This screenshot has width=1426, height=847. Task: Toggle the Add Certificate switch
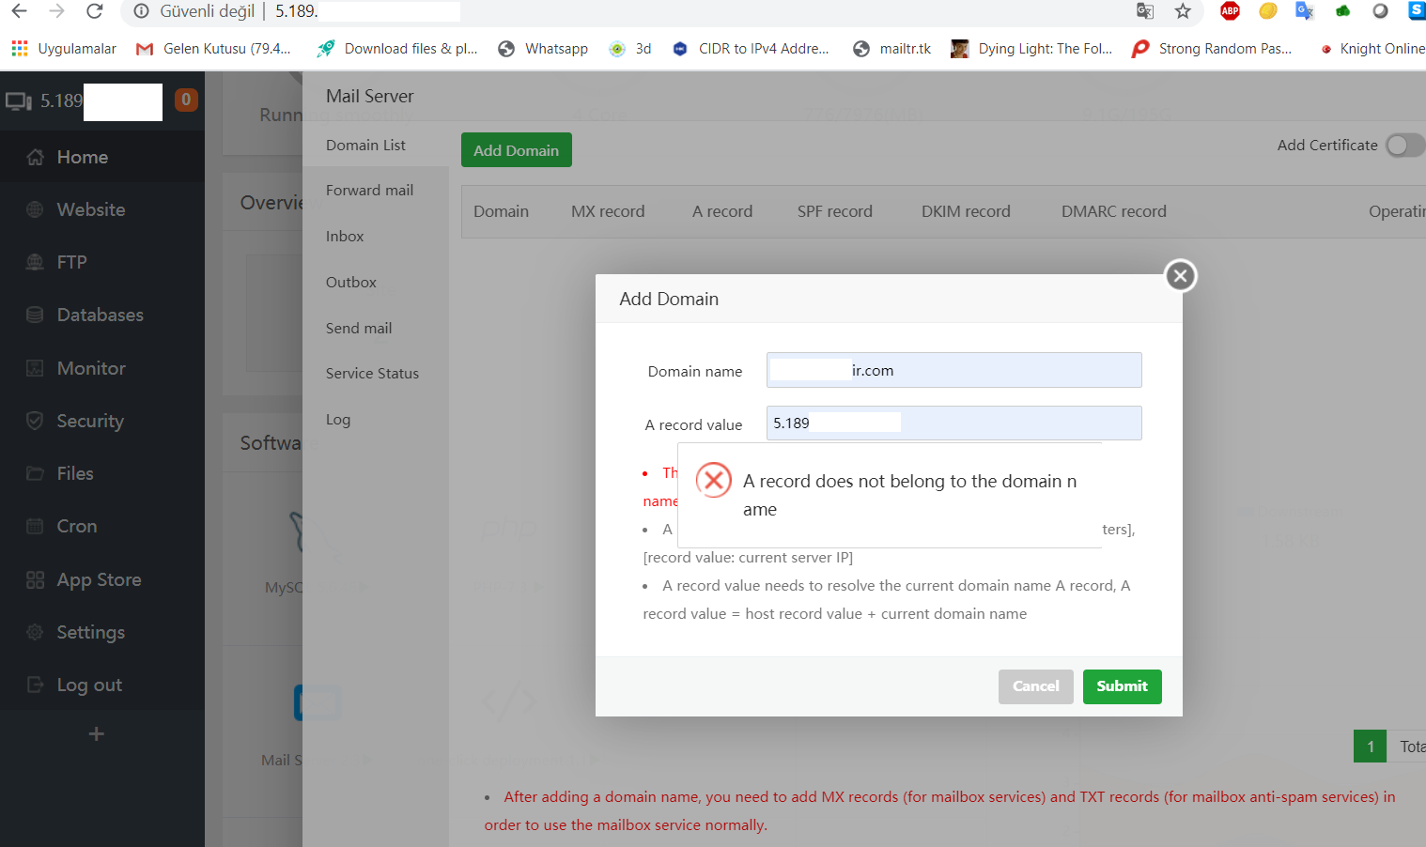[1405, 146]
